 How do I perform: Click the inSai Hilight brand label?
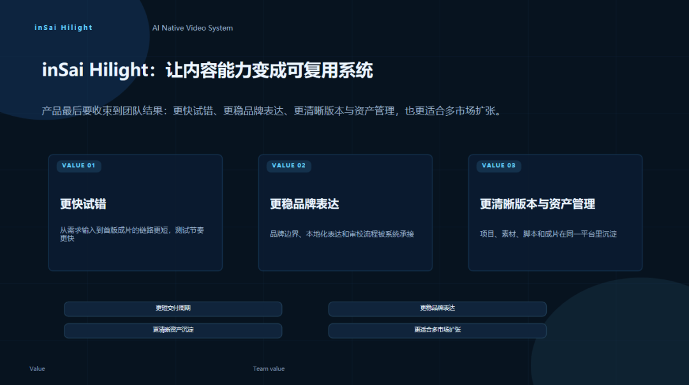(x=63, y=27)
